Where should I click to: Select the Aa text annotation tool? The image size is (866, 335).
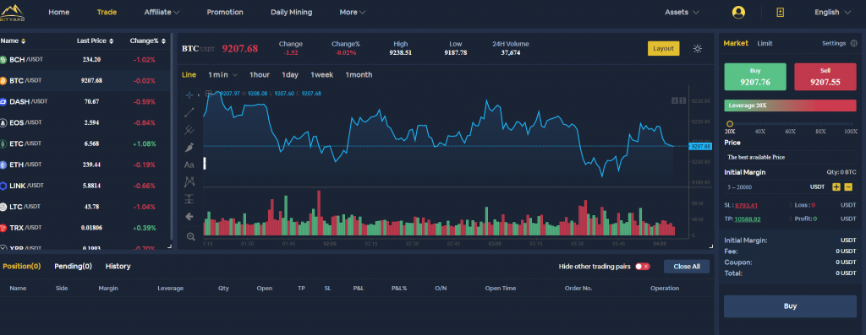point(189,165)
